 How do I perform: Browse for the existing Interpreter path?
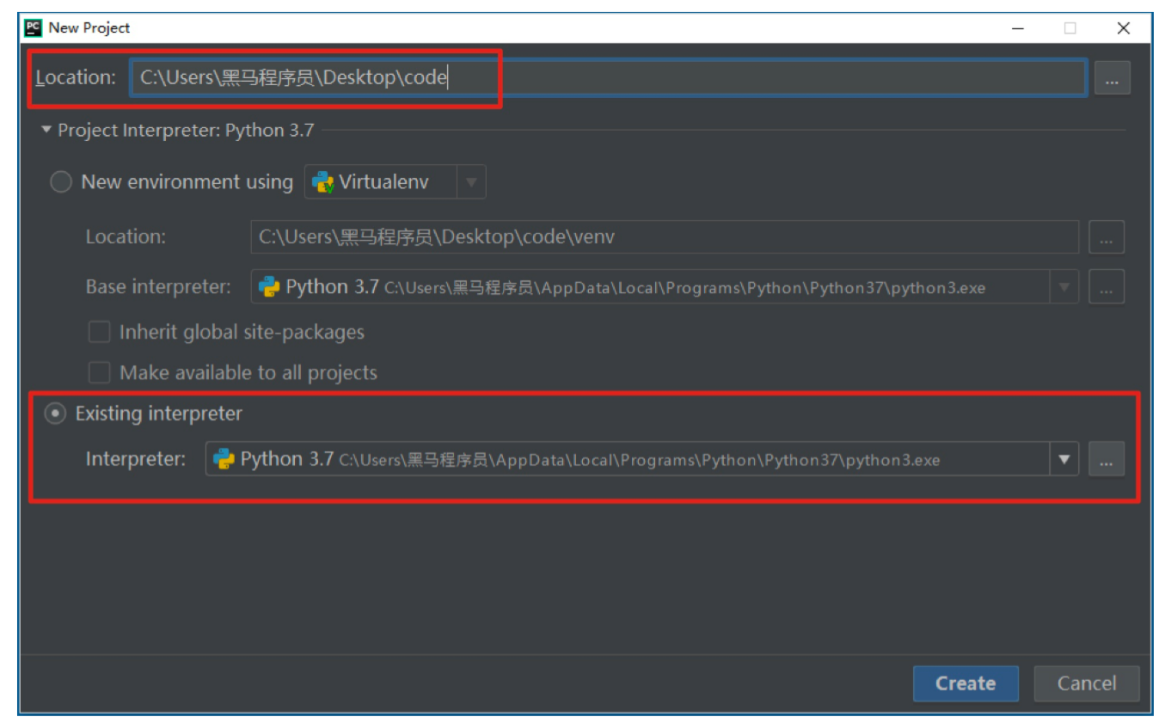1107,459
